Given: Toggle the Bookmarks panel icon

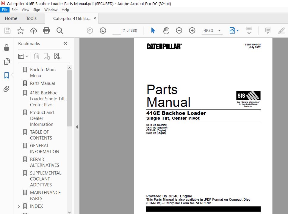Looking at the screenshot, I should pyautogui.click(x=7, y=75).
